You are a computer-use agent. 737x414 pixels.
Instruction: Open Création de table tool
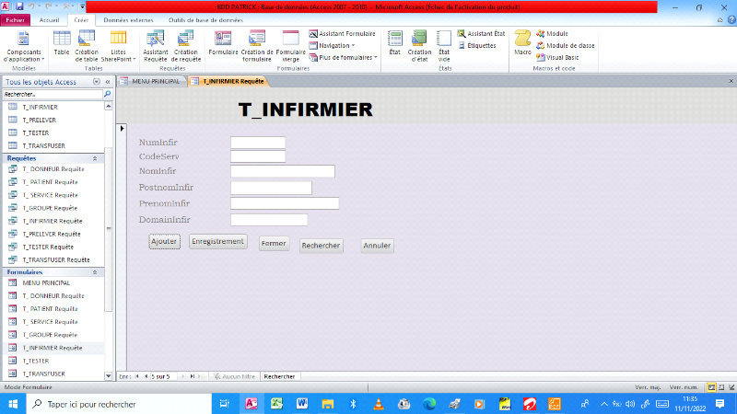coord(87,46)
